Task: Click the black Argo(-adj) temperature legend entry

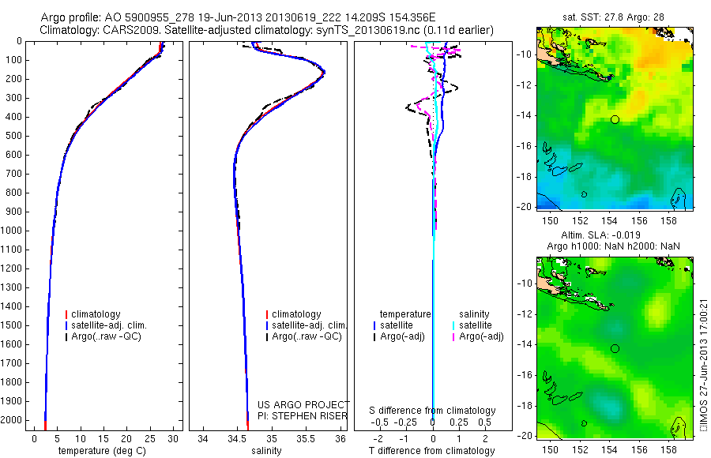Action: [x=399, y=336]
